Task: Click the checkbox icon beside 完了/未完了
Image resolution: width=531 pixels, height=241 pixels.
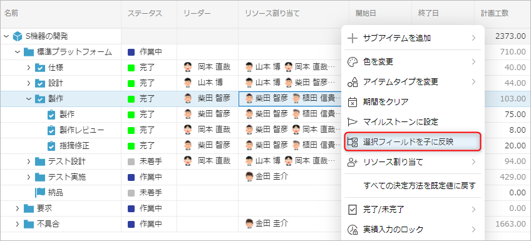Action: (353, 210)
